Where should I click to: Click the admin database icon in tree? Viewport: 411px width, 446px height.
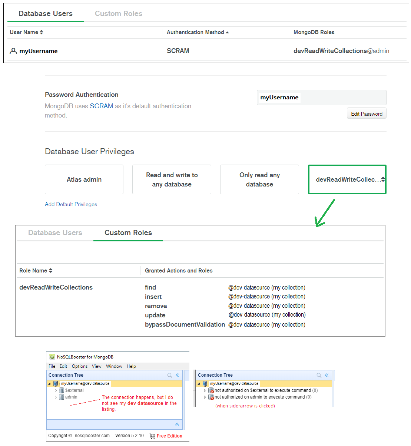62,397
